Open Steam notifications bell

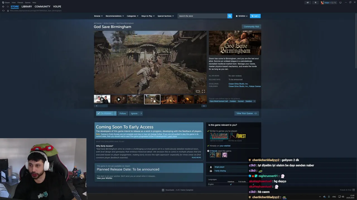tap(315, 2)
